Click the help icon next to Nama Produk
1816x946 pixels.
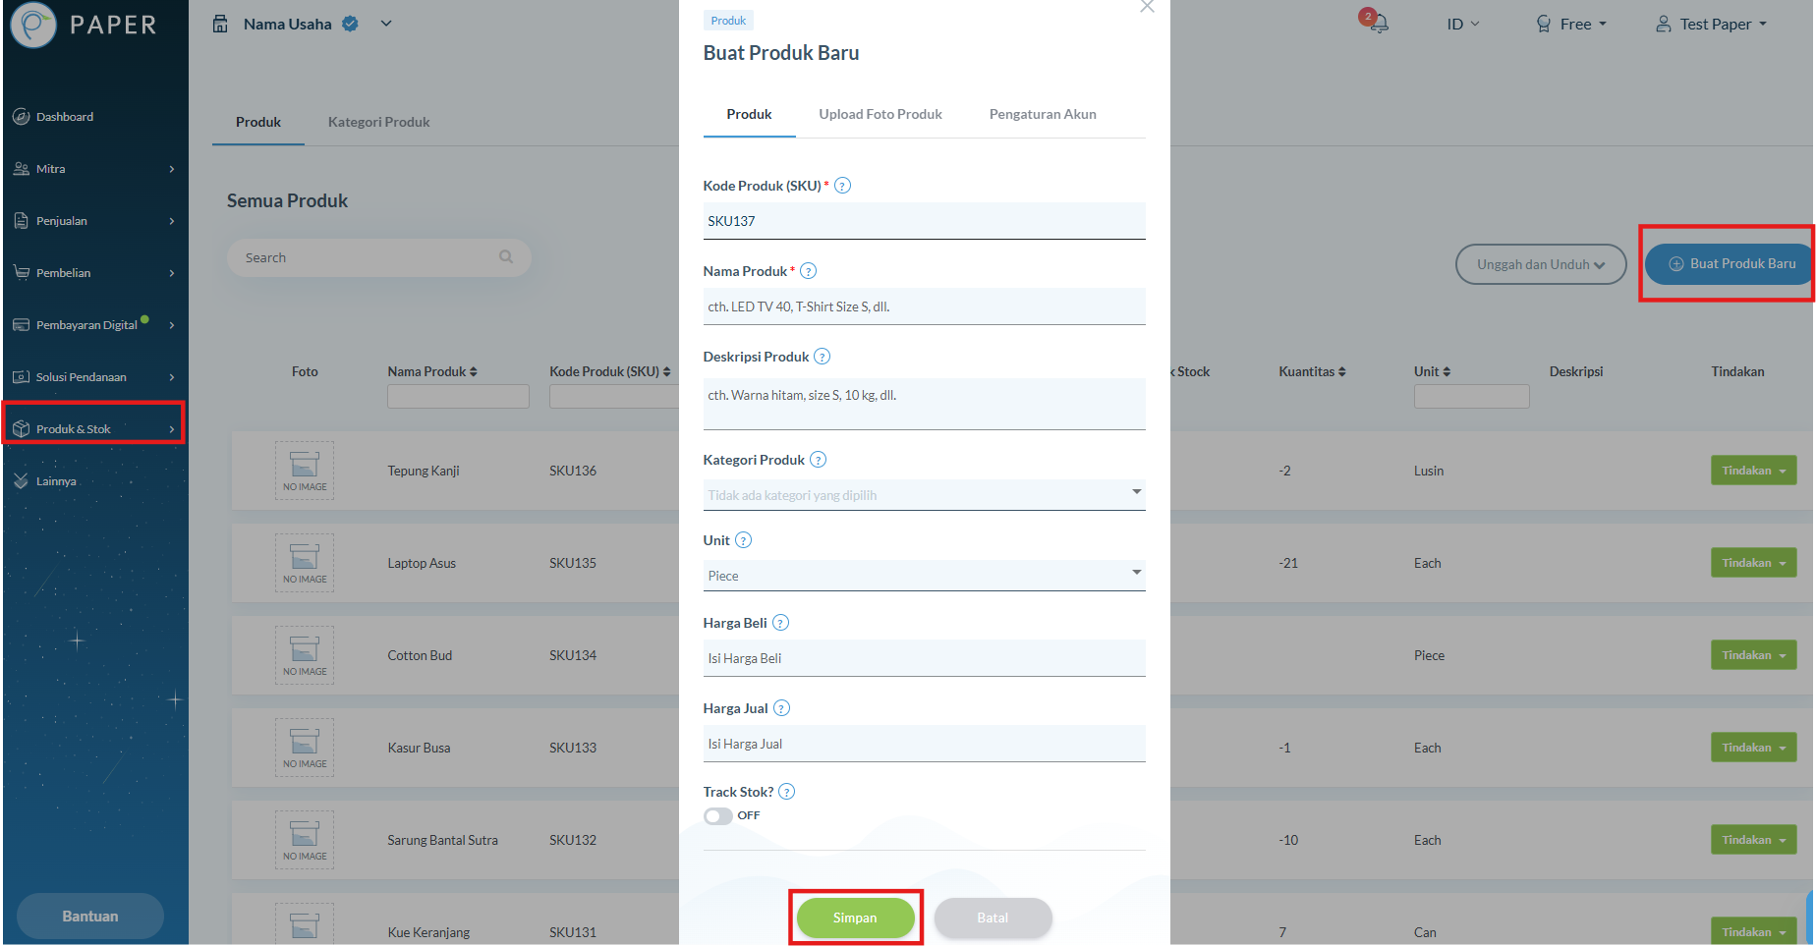[x=808, y=271]
